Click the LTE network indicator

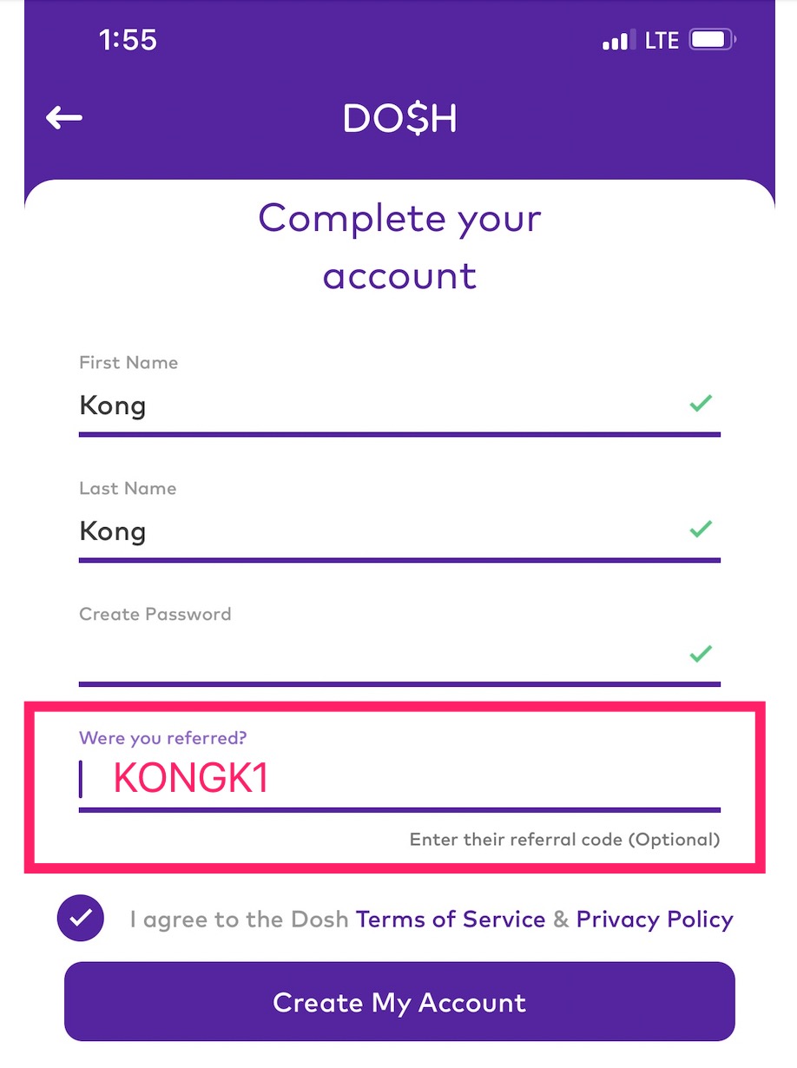point(662,41)
